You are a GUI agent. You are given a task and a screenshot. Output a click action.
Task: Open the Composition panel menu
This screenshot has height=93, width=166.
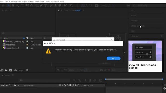(x=84, y=10)
